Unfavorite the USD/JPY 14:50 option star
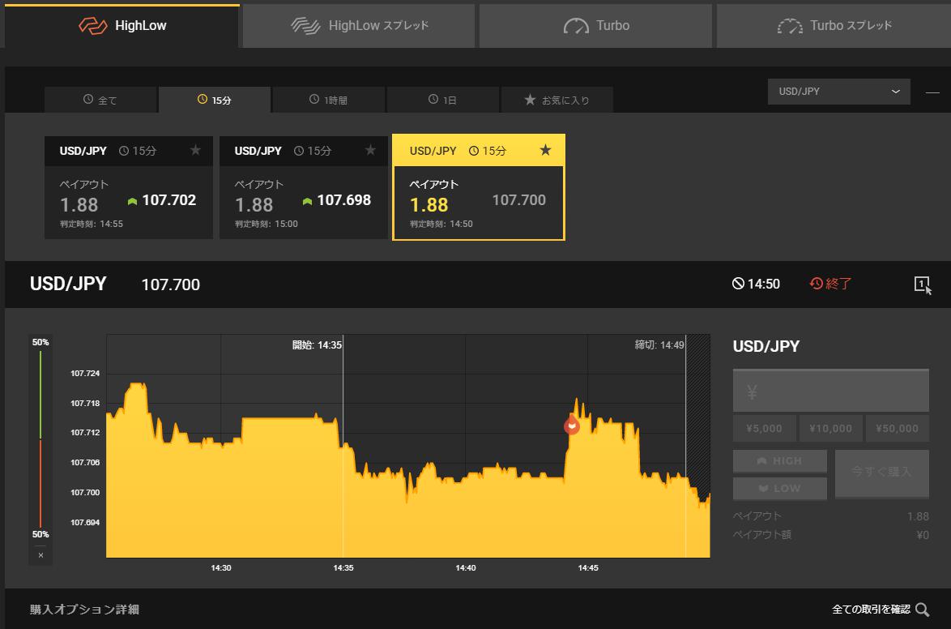Screen dimensions: 951x629 545,150
